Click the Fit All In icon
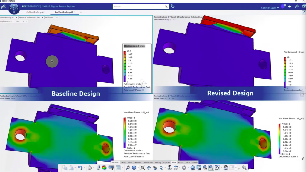This screenshot has height=172, width=306. point(143,168)
